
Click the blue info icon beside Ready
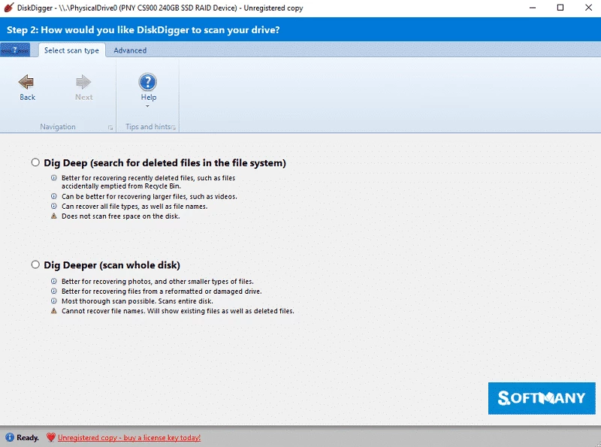tap(9, 437)
